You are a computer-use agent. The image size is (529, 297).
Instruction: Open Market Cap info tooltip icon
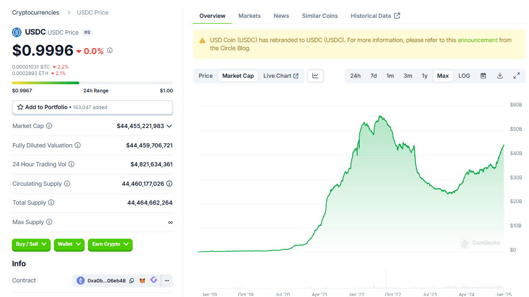[x=49, y=126]
